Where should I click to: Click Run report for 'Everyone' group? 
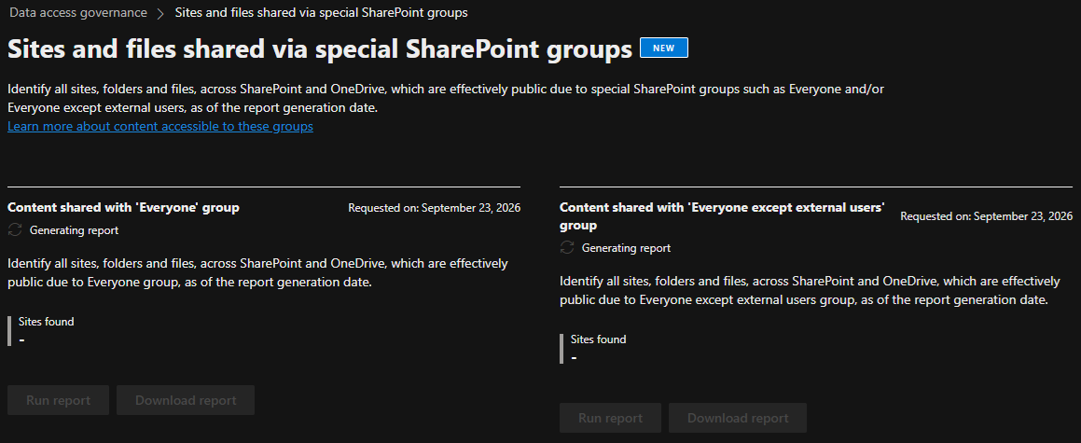59,400
